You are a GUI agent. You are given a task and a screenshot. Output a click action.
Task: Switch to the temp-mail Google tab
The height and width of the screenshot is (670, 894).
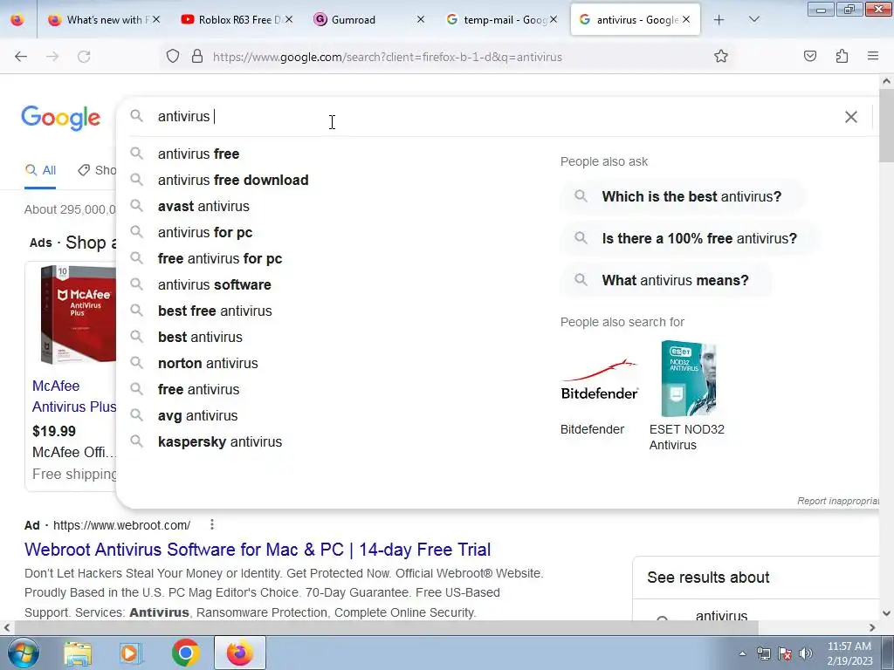coord(502,20)
